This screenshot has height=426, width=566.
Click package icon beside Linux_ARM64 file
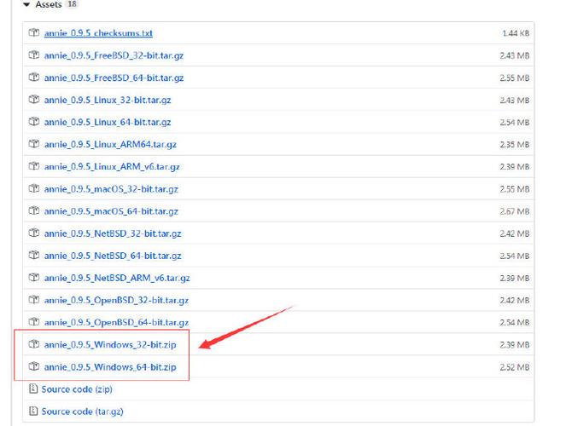[33, 144]
